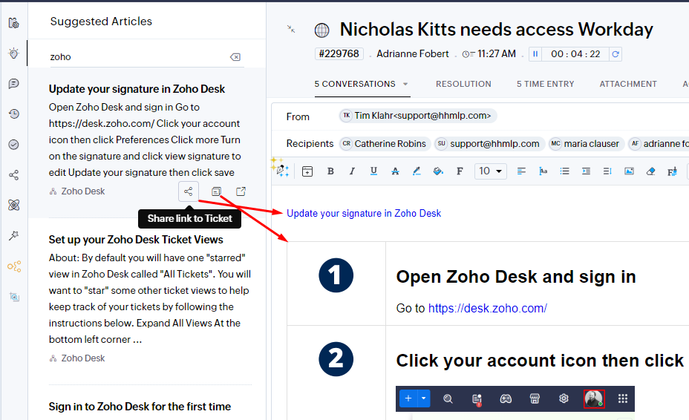Switch to the Attachment tab
The image size is (689, 420).
click(628, 84)
